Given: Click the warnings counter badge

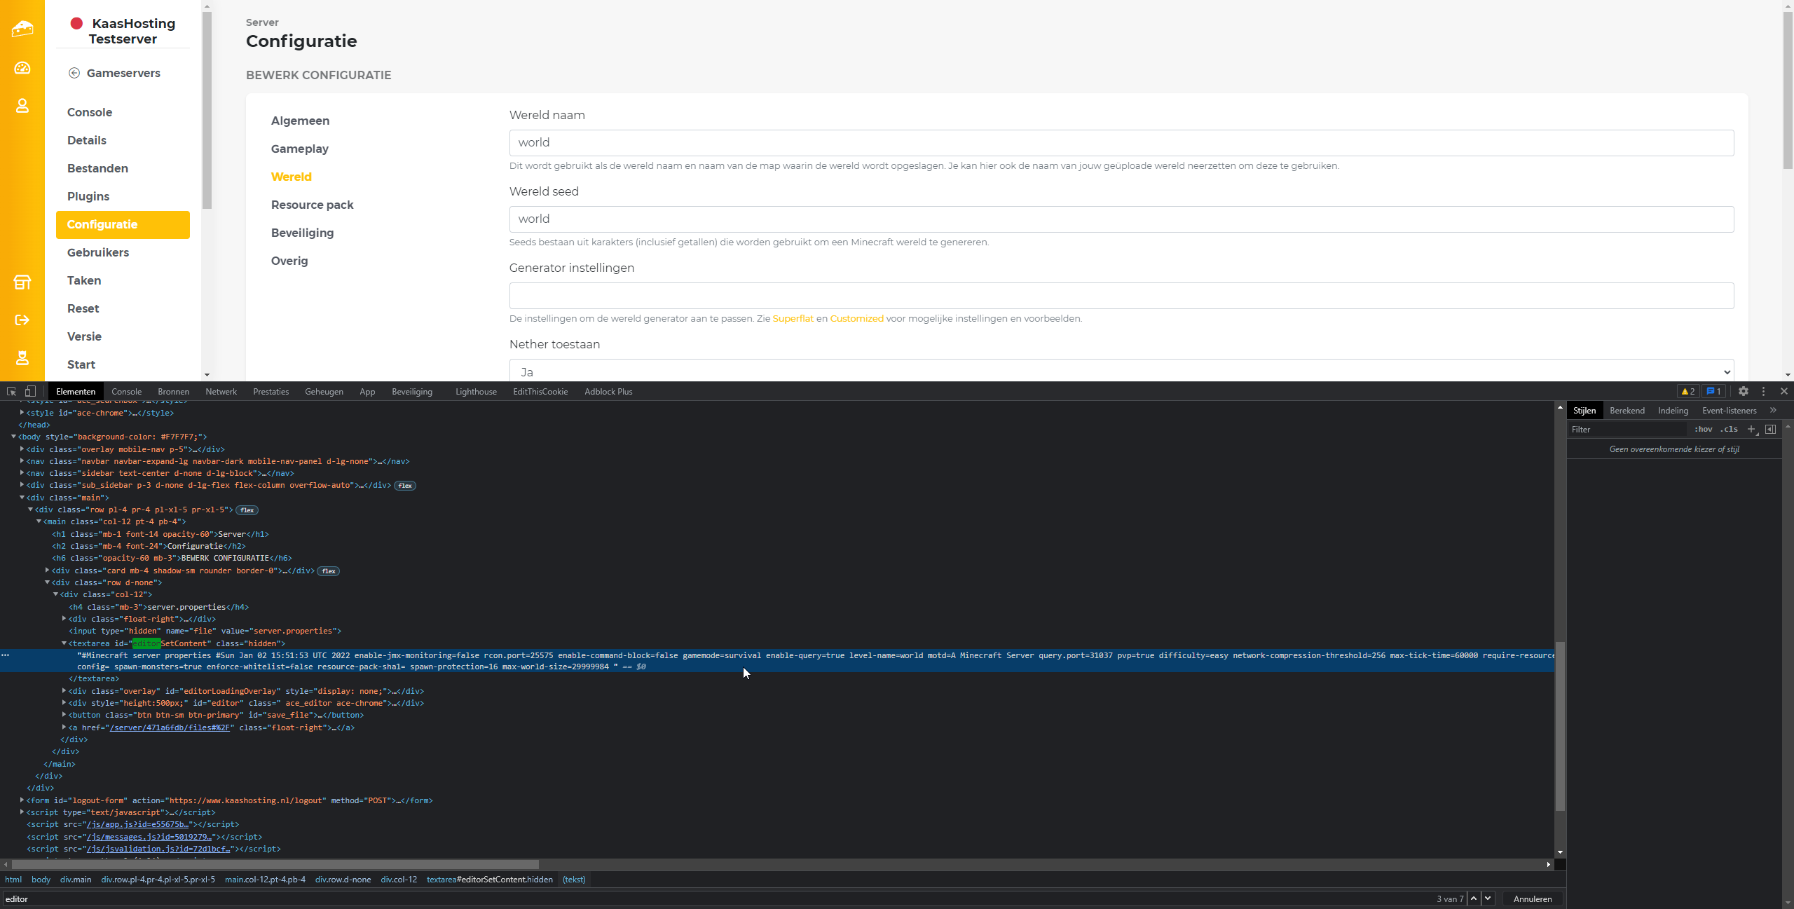Looking at the screenshot, I should [1688, 392].
